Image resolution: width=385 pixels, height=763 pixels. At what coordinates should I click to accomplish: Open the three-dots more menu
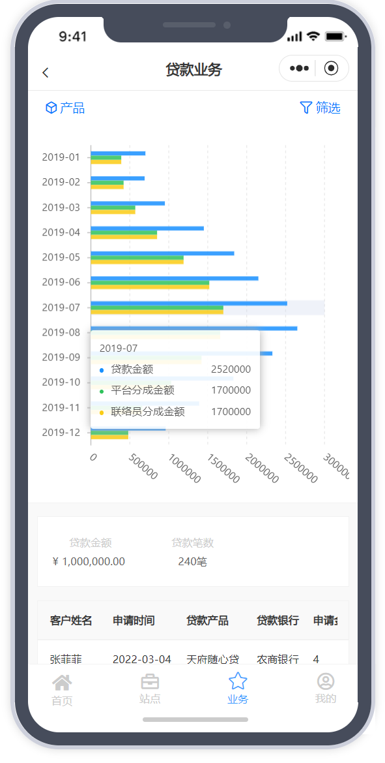coord(299,69)
